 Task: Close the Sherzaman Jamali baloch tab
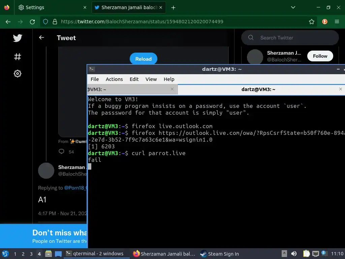pyautogui.click(x=161, y=7)
